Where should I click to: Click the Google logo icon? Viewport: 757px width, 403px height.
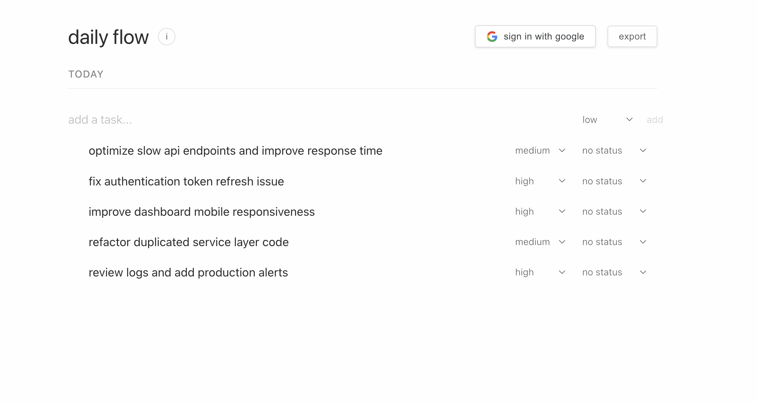[492, 37]
